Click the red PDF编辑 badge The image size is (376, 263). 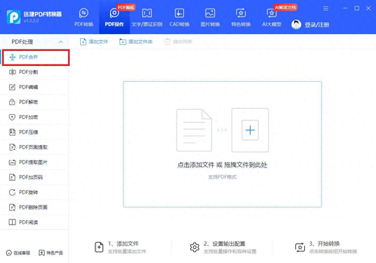pyautogui.click(x=126, y=8)
